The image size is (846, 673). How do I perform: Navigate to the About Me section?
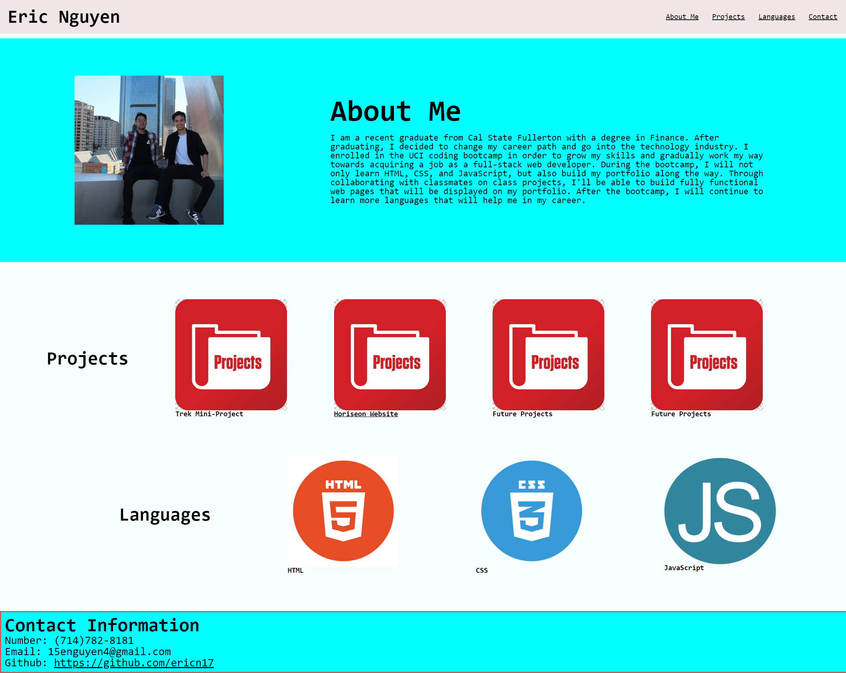coord(682,16)
